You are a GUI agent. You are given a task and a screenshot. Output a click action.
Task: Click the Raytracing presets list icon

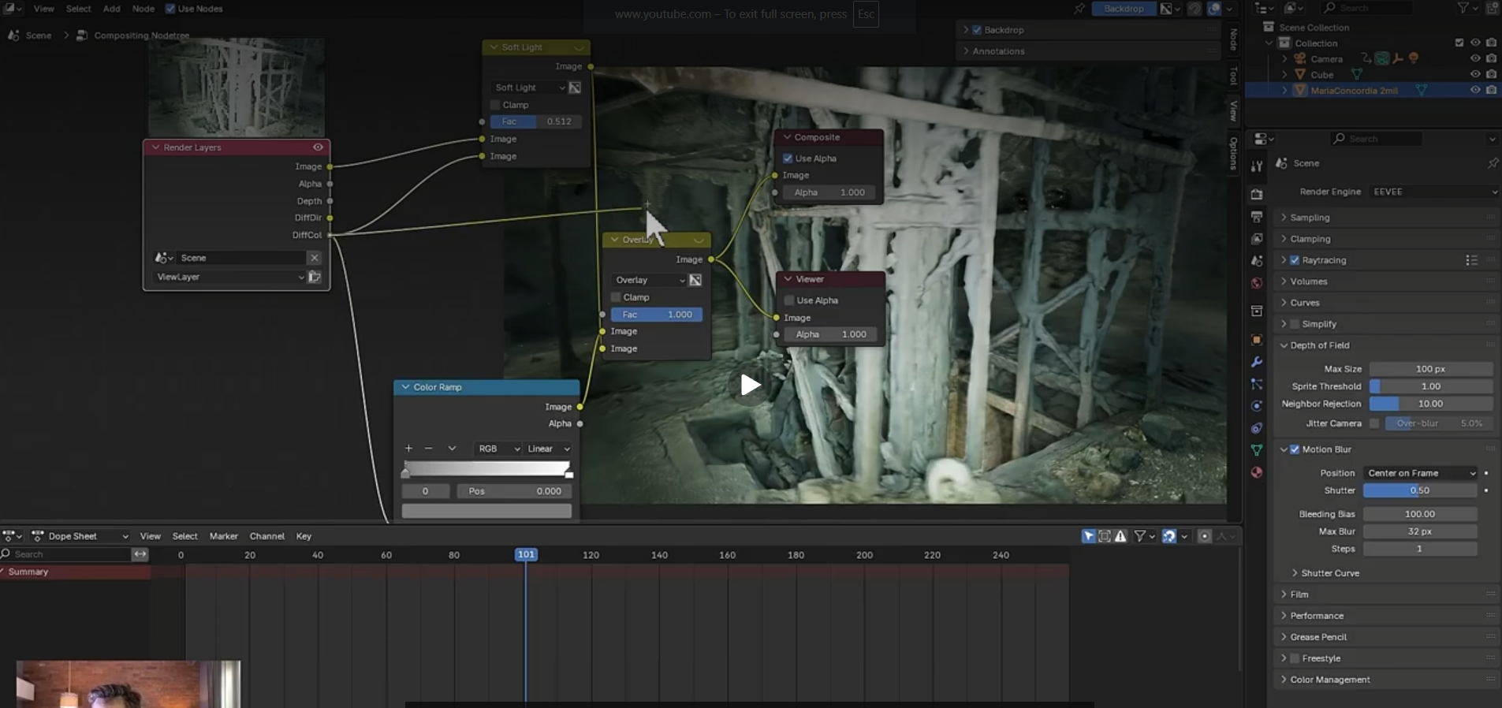point(1471,260)
